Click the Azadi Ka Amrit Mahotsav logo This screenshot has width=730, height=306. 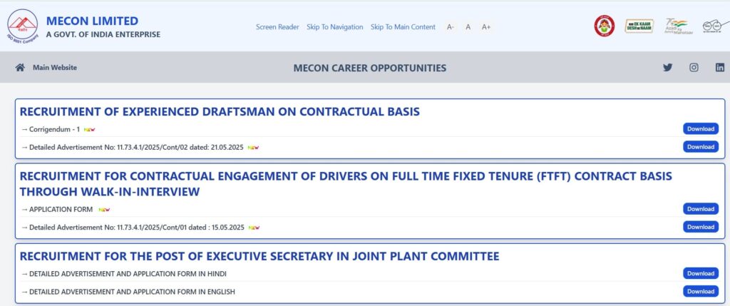click(676, 26)
